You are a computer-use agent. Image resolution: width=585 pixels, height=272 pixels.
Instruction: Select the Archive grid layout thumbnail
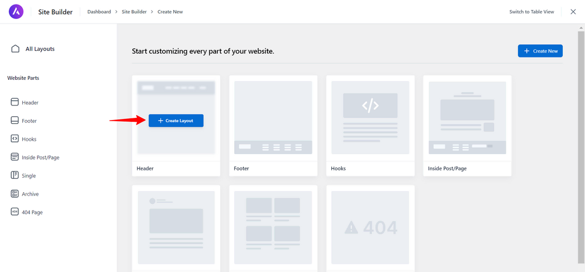point(273,227)
